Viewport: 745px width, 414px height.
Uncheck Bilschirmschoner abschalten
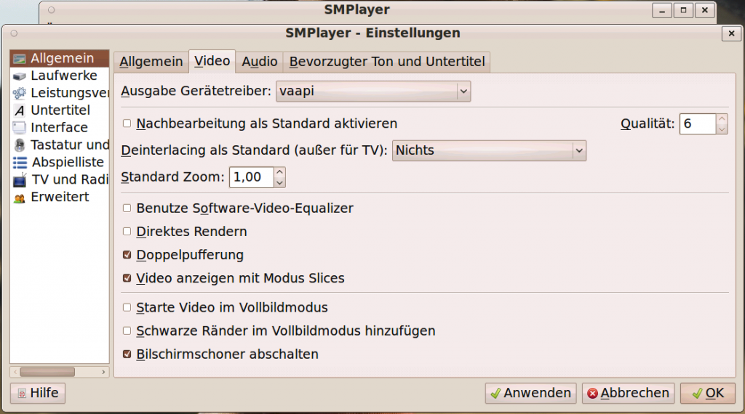[x=127, y=354]
